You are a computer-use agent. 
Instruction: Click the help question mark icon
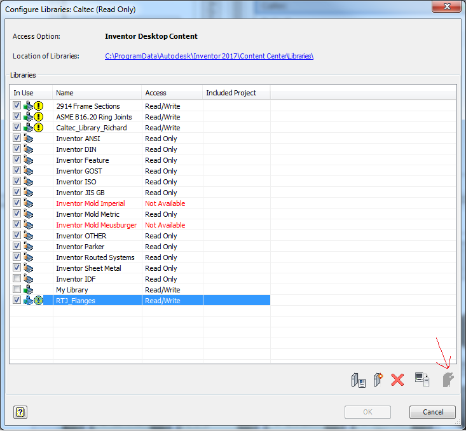click(20, 413)
